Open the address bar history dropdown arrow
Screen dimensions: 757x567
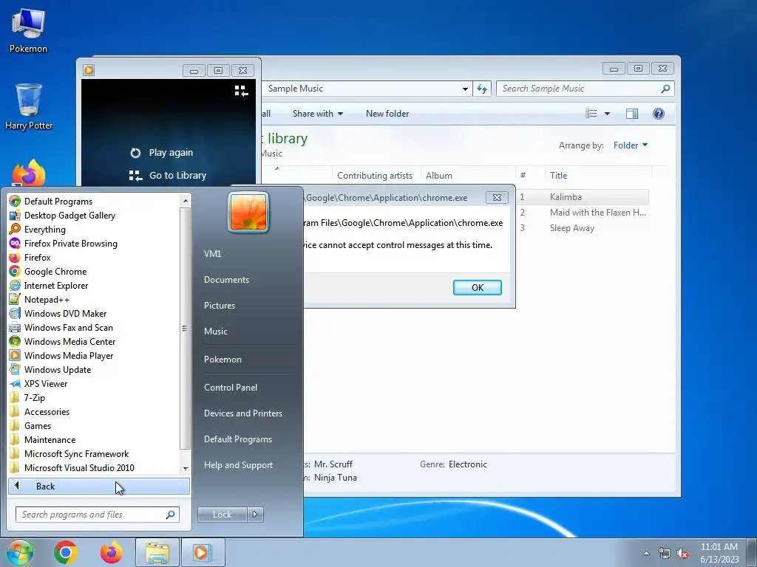[x=465, y=89]
